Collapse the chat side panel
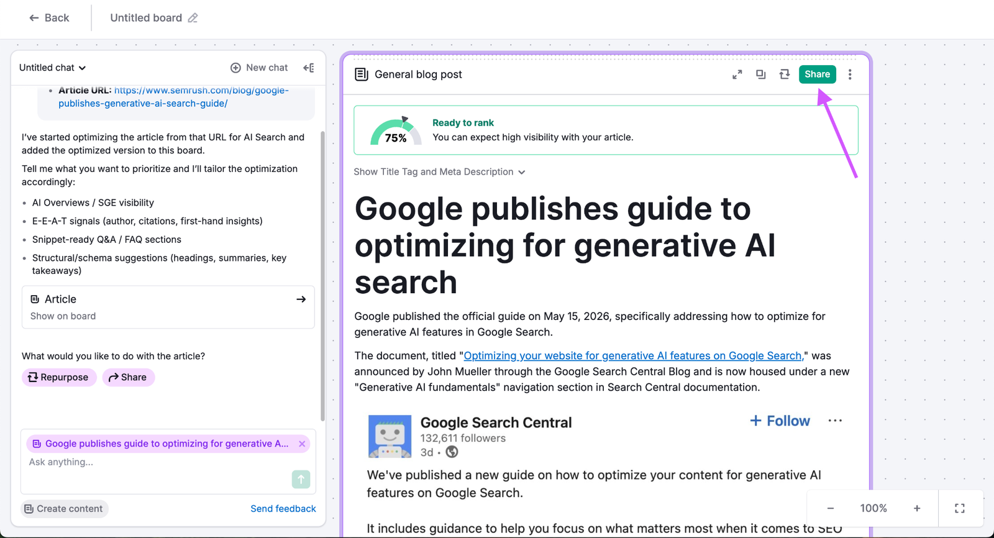 (x=308, y=68)
